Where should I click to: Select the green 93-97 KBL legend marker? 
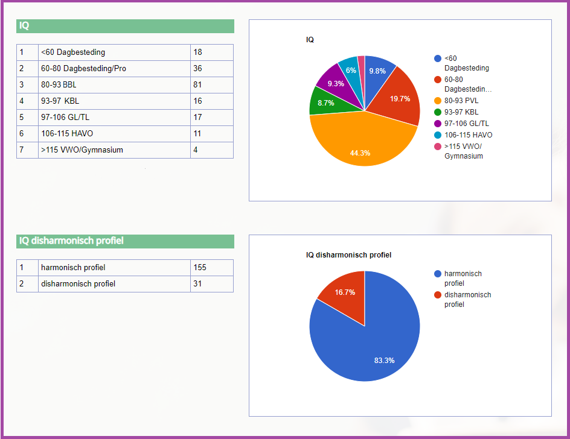438,112
